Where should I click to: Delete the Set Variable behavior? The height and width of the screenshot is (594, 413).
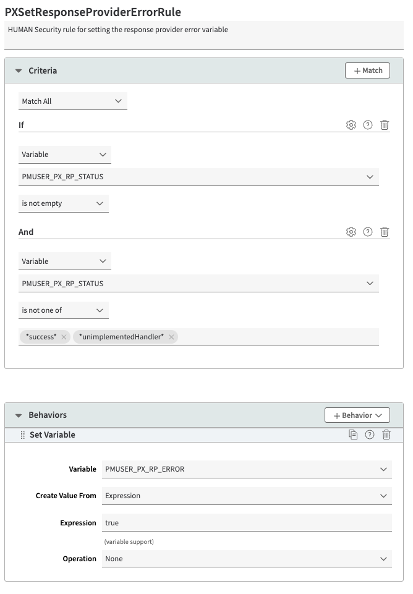click(386, 435)
